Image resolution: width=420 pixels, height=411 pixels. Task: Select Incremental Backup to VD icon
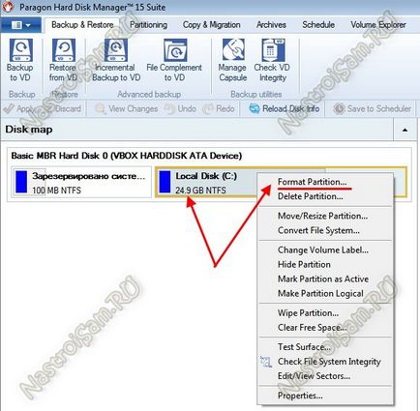coord(116,50)
